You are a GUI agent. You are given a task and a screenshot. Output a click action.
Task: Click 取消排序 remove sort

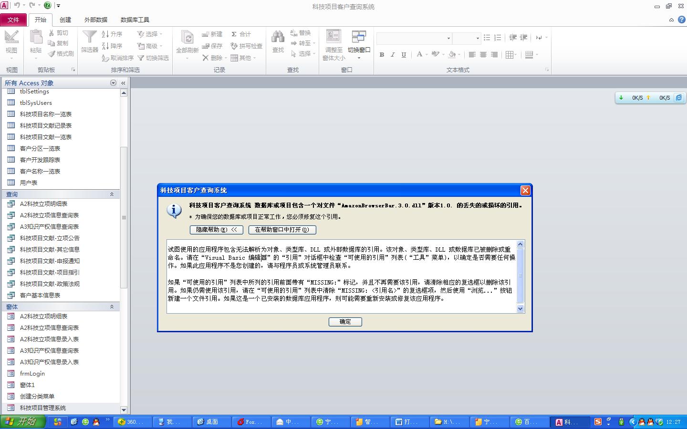pyautogui.click(x=118, y=58)
